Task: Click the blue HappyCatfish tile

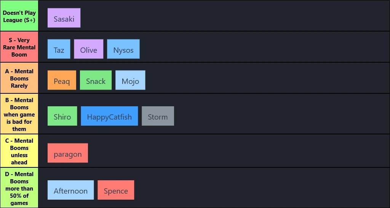Action: (109, 116)
